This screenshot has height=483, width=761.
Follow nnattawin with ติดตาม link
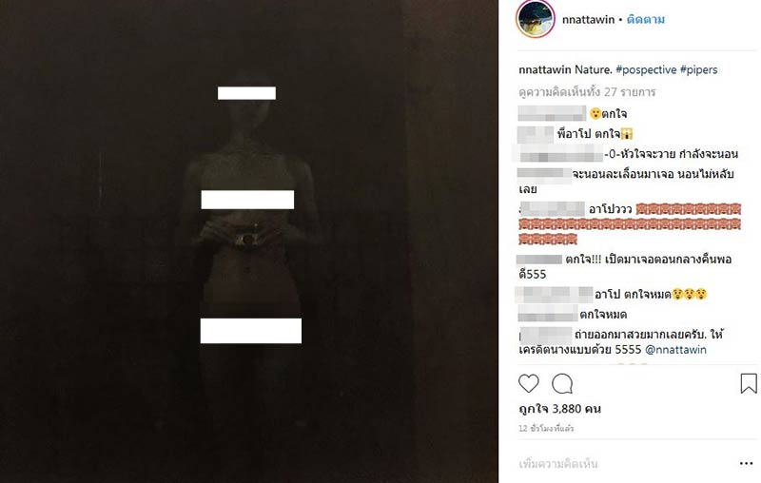(646, 19)
